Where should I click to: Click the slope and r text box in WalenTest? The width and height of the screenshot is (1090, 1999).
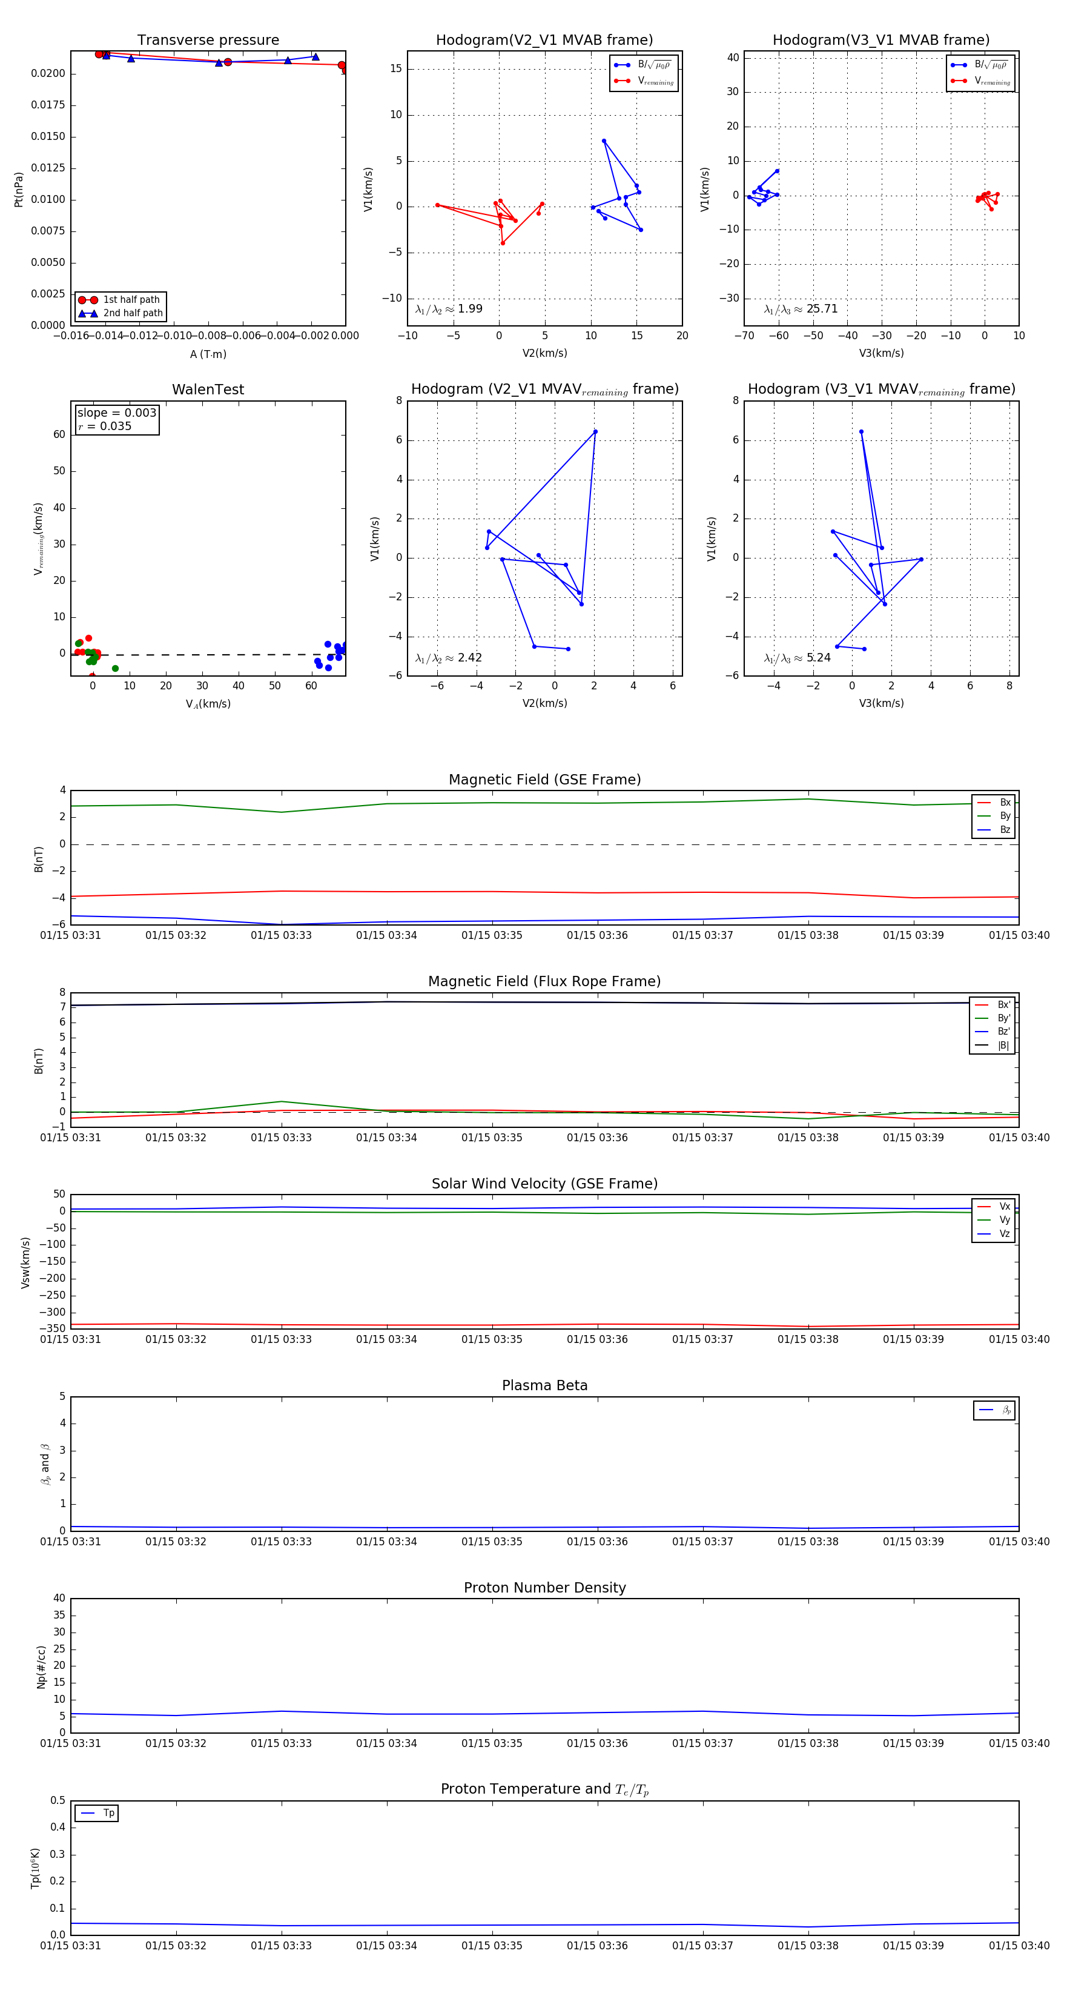click(x=116, y=419)
